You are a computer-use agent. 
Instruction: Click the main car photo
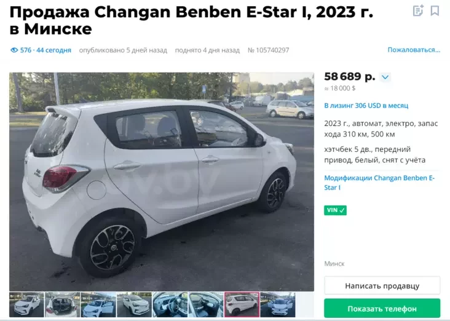click(162, 182)
